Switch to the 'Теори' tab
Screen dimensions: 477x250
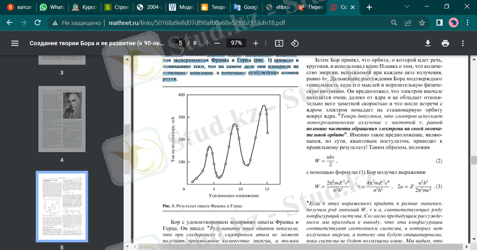pyautogui.click(x=213, y=7)
